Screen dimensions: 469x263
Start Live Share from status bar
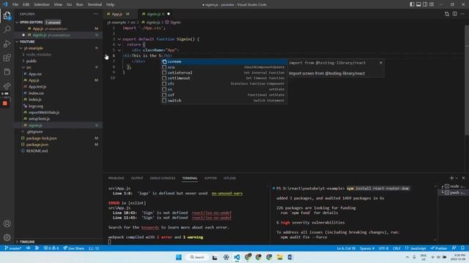(x=73, y=248)
